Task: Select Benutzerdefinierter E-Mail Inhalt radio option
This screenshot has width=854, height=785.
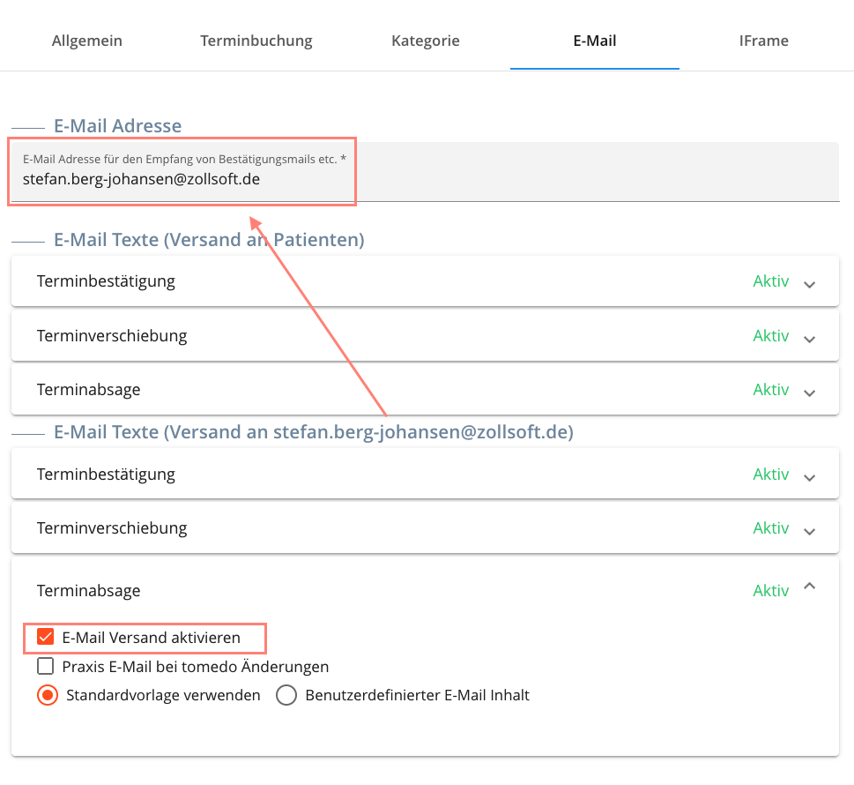Action: point(286,696)
